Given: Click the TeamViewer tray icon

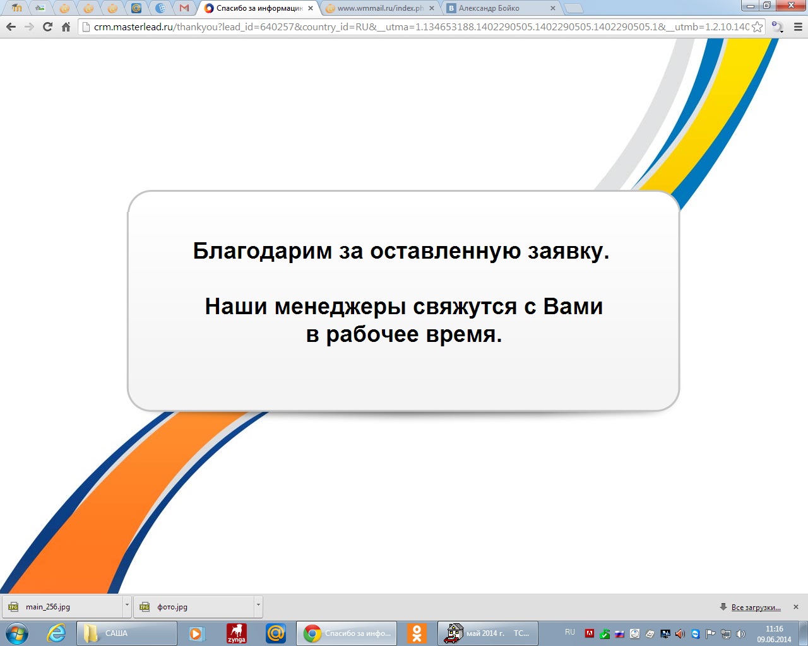Looking at the screenshot, I should (x=696, y=634).
